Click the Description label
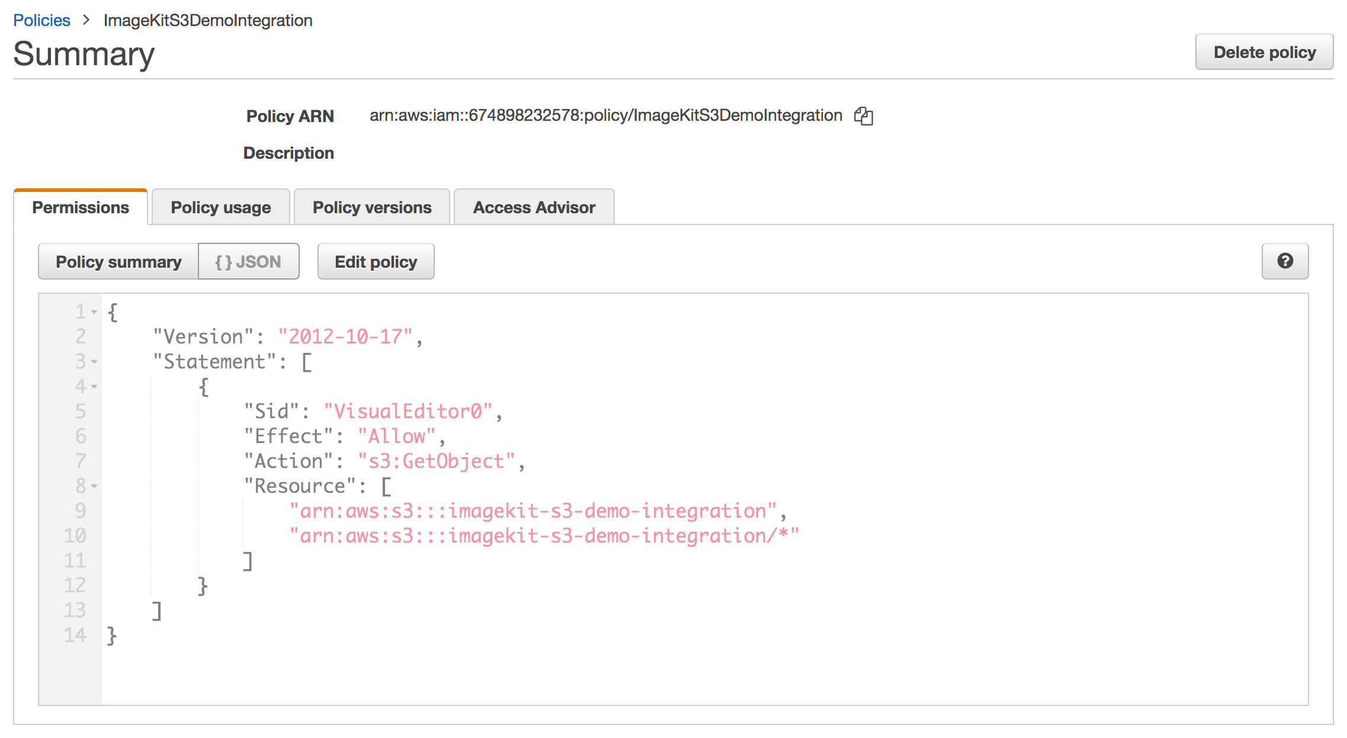The height and width of the screenshot is (738, 1347). 288,153
